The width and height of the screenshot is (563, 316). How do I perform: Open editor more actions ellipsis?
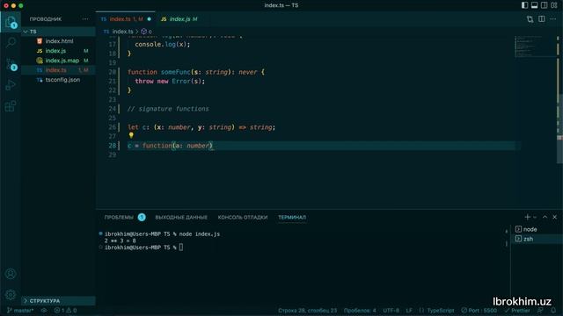click(x=553, y=19)
